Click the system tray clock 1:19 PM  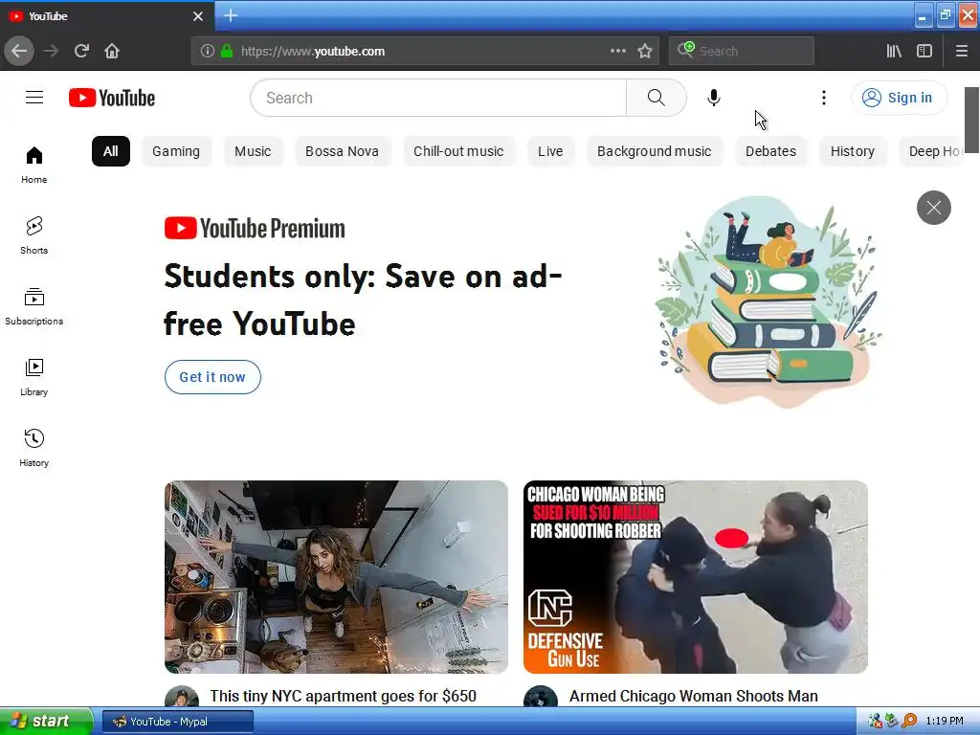pyautogui.click(x=945, y=721)
